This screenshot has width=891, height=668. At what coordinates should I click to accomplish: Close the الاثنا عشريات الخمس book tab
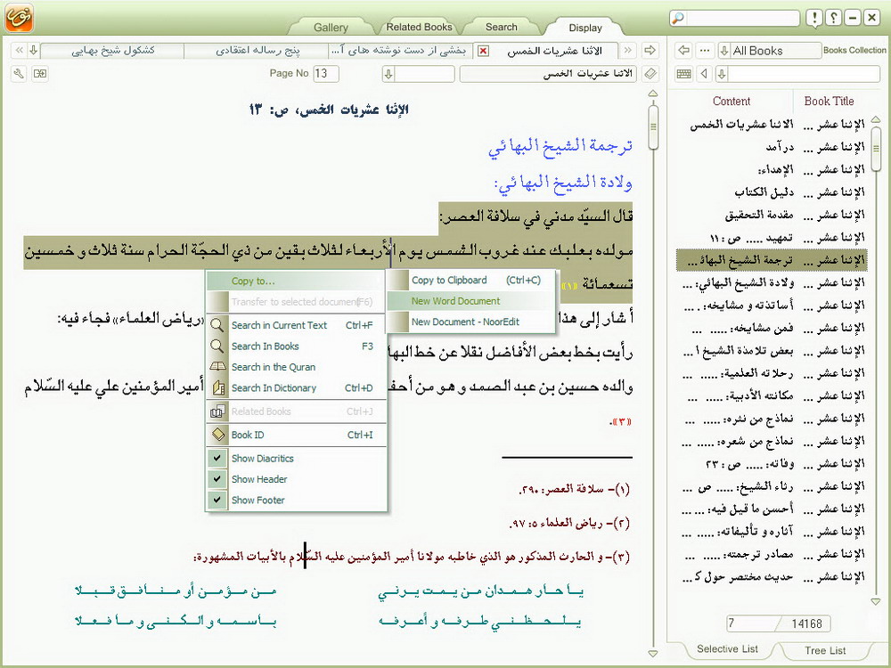point(483,51)
